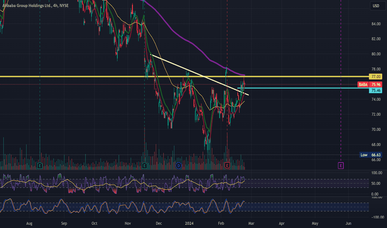Click the 84.00 price axis label

tap(376, 24)
